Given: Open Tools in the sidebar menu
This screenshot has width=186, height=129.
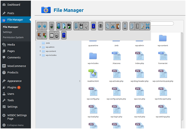Looking at the screenshot, I should [x=10, y=100].
